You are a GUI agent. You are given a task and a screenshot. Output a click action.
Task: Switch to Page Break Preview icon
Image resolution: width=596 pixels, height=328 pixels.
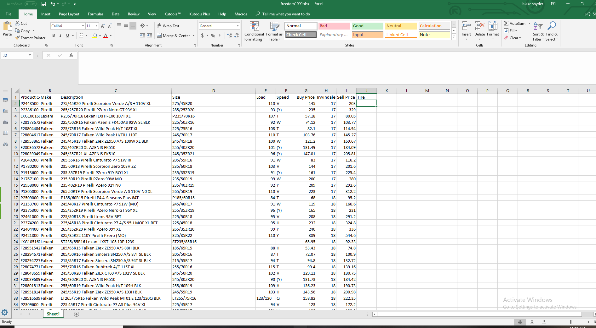(544, 322)
